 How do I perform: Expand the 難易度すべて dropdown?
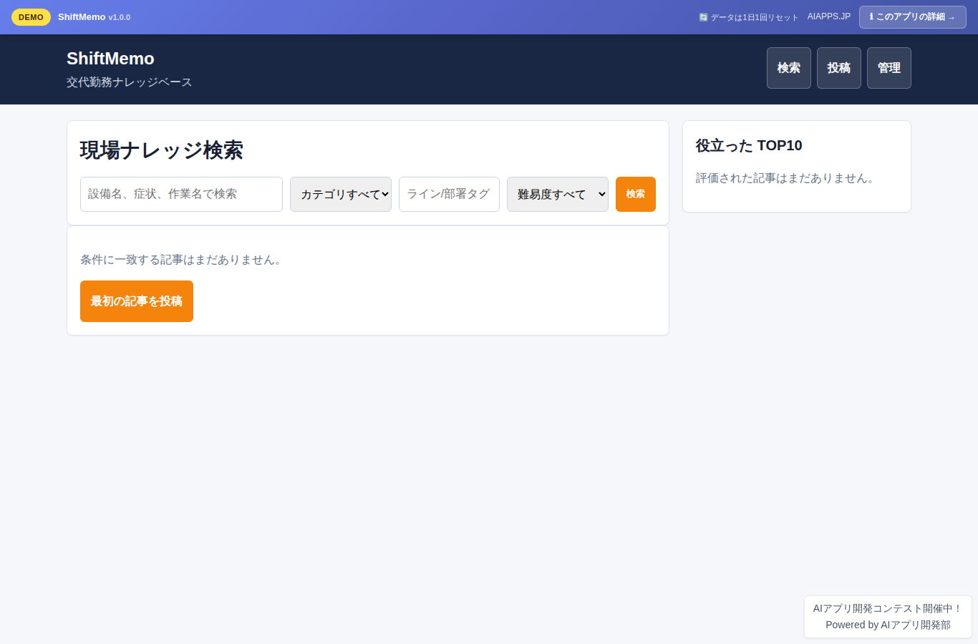[x=557, y=194]
